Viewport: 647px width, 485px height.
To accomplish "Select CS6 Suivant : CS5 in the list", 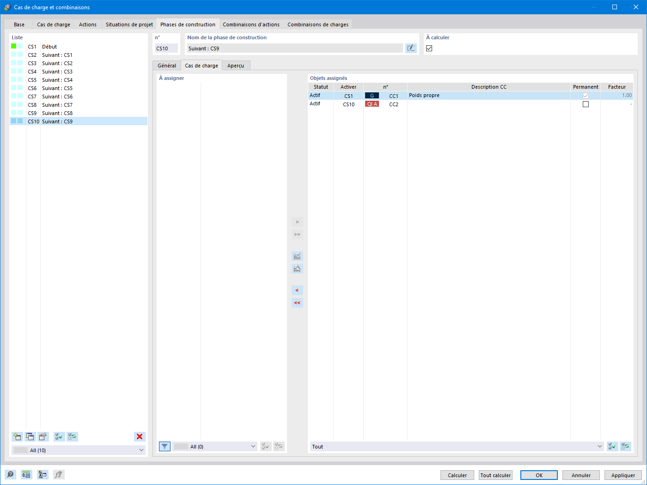I will (x=79, y=88).
